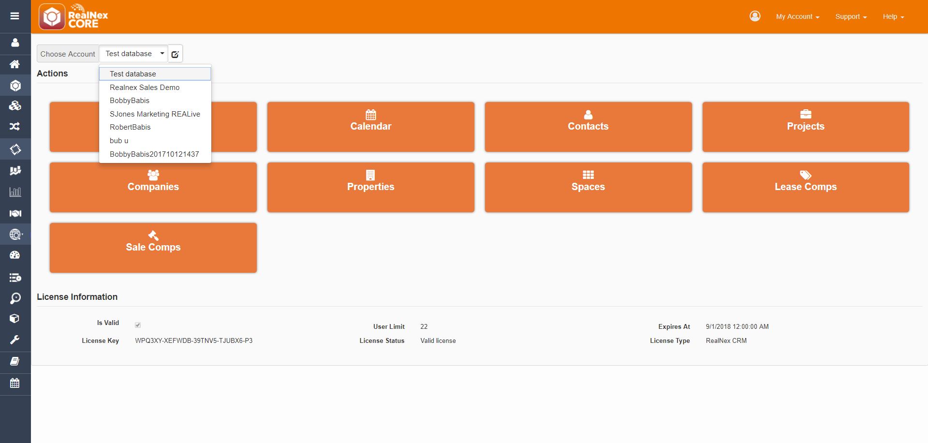Click the RealNex CRM license type text
This screenshot has height=443, width=928.
726,341
